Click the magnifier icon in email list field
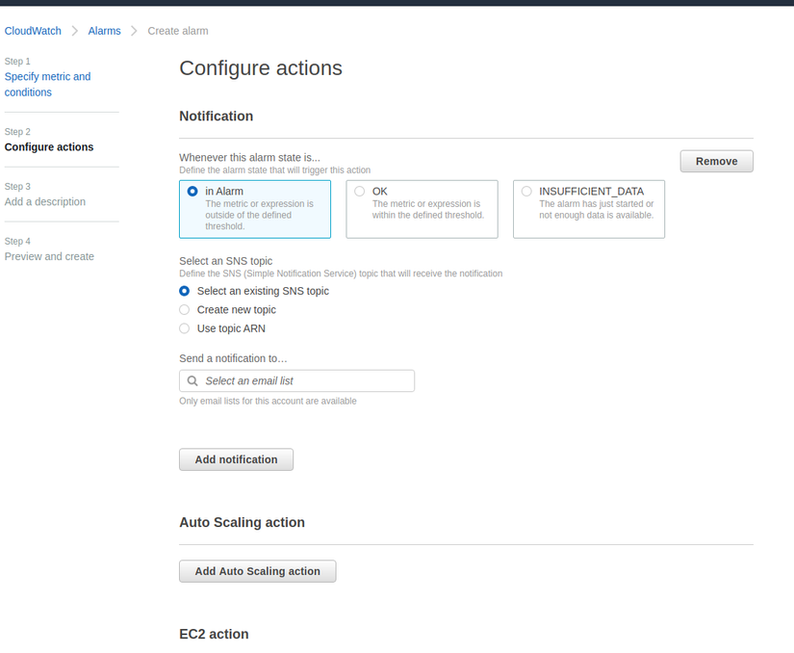 click(x=192, y=381)
